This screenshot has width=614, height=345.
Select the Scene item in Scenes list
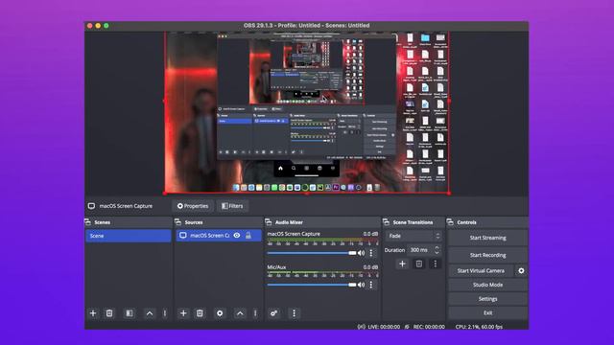click(x=129, y=236)
